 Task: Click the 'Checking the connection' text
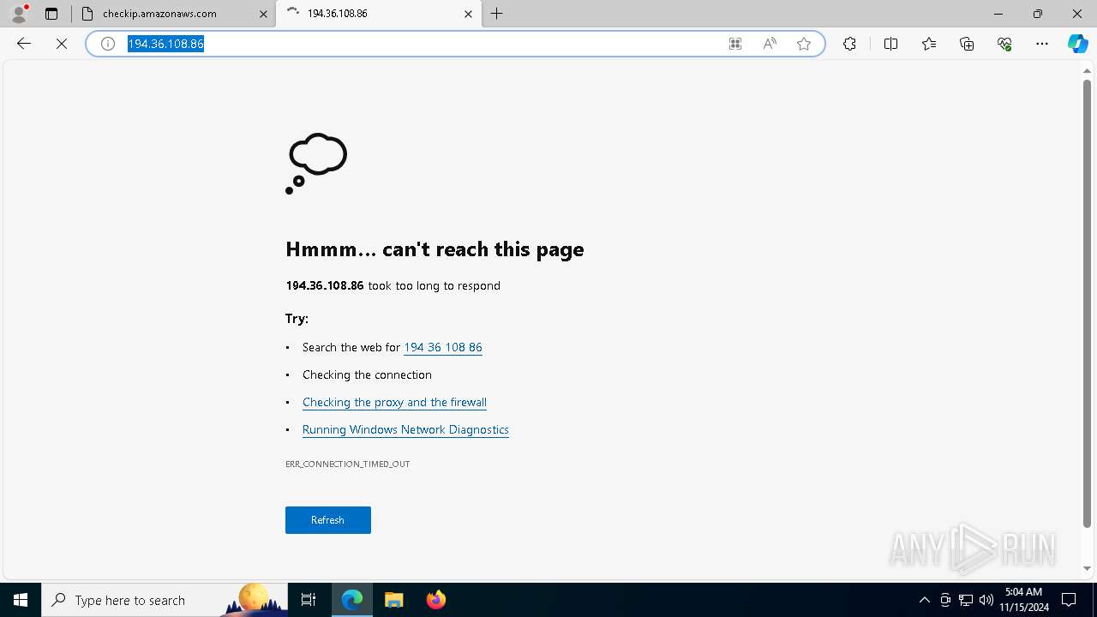367,374
